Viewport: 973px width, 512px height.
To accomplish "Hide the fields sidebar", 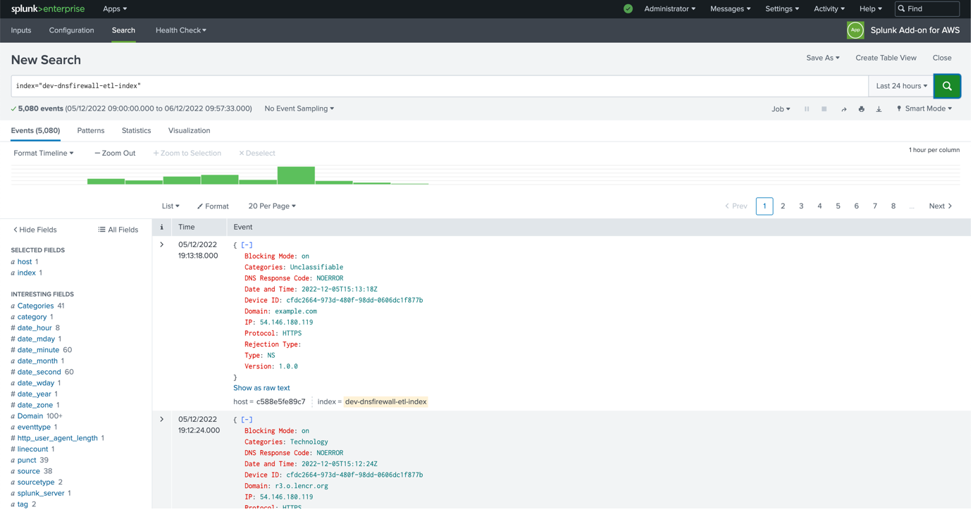I will click(x=34, y=230).
